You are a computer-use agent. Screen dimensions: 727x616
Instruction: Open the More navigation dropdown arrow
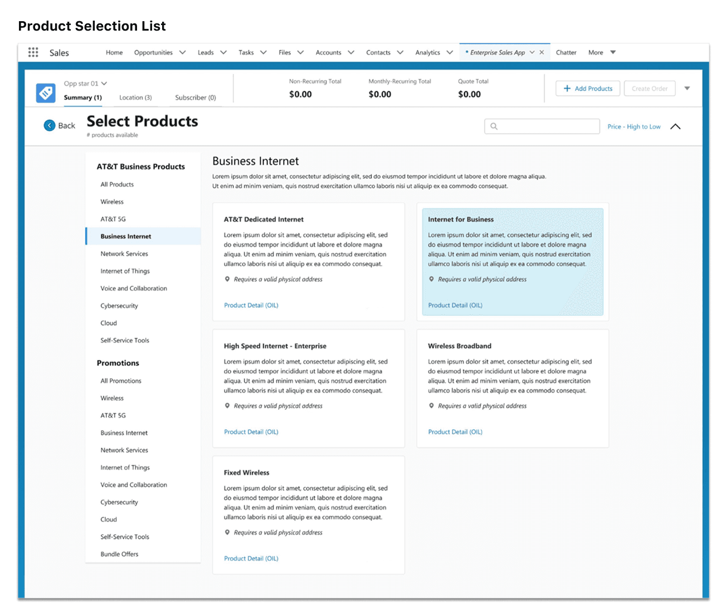tap(613, 52)
